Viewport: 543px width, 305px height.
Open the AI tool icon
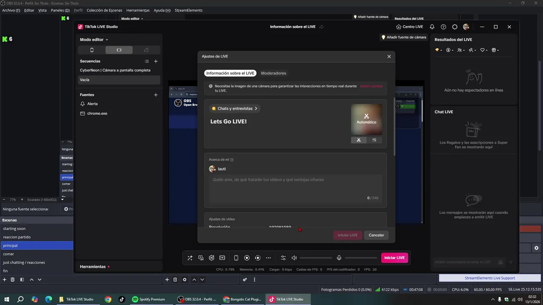(x=211, y=258)
